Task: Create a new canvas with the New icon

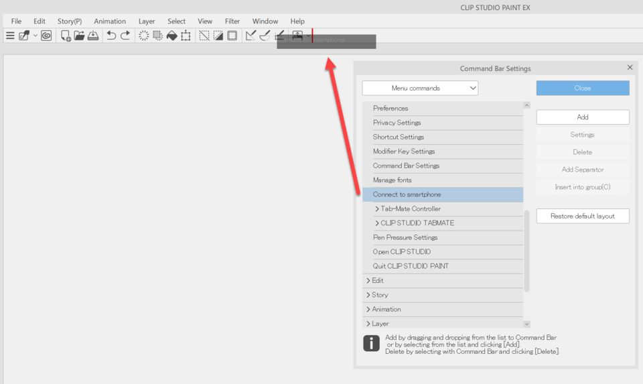Action: pyautogui.click(x=66, y=36)
